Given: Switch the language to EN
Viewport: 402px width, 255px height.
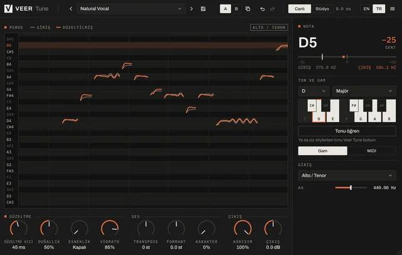Looking at the screenshot, I should (366, 9).
